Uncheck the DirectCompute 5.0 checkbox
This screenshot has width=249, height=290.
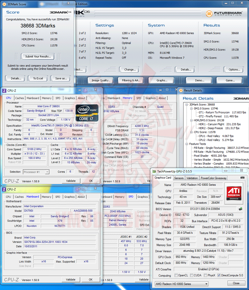pos(219,275)
